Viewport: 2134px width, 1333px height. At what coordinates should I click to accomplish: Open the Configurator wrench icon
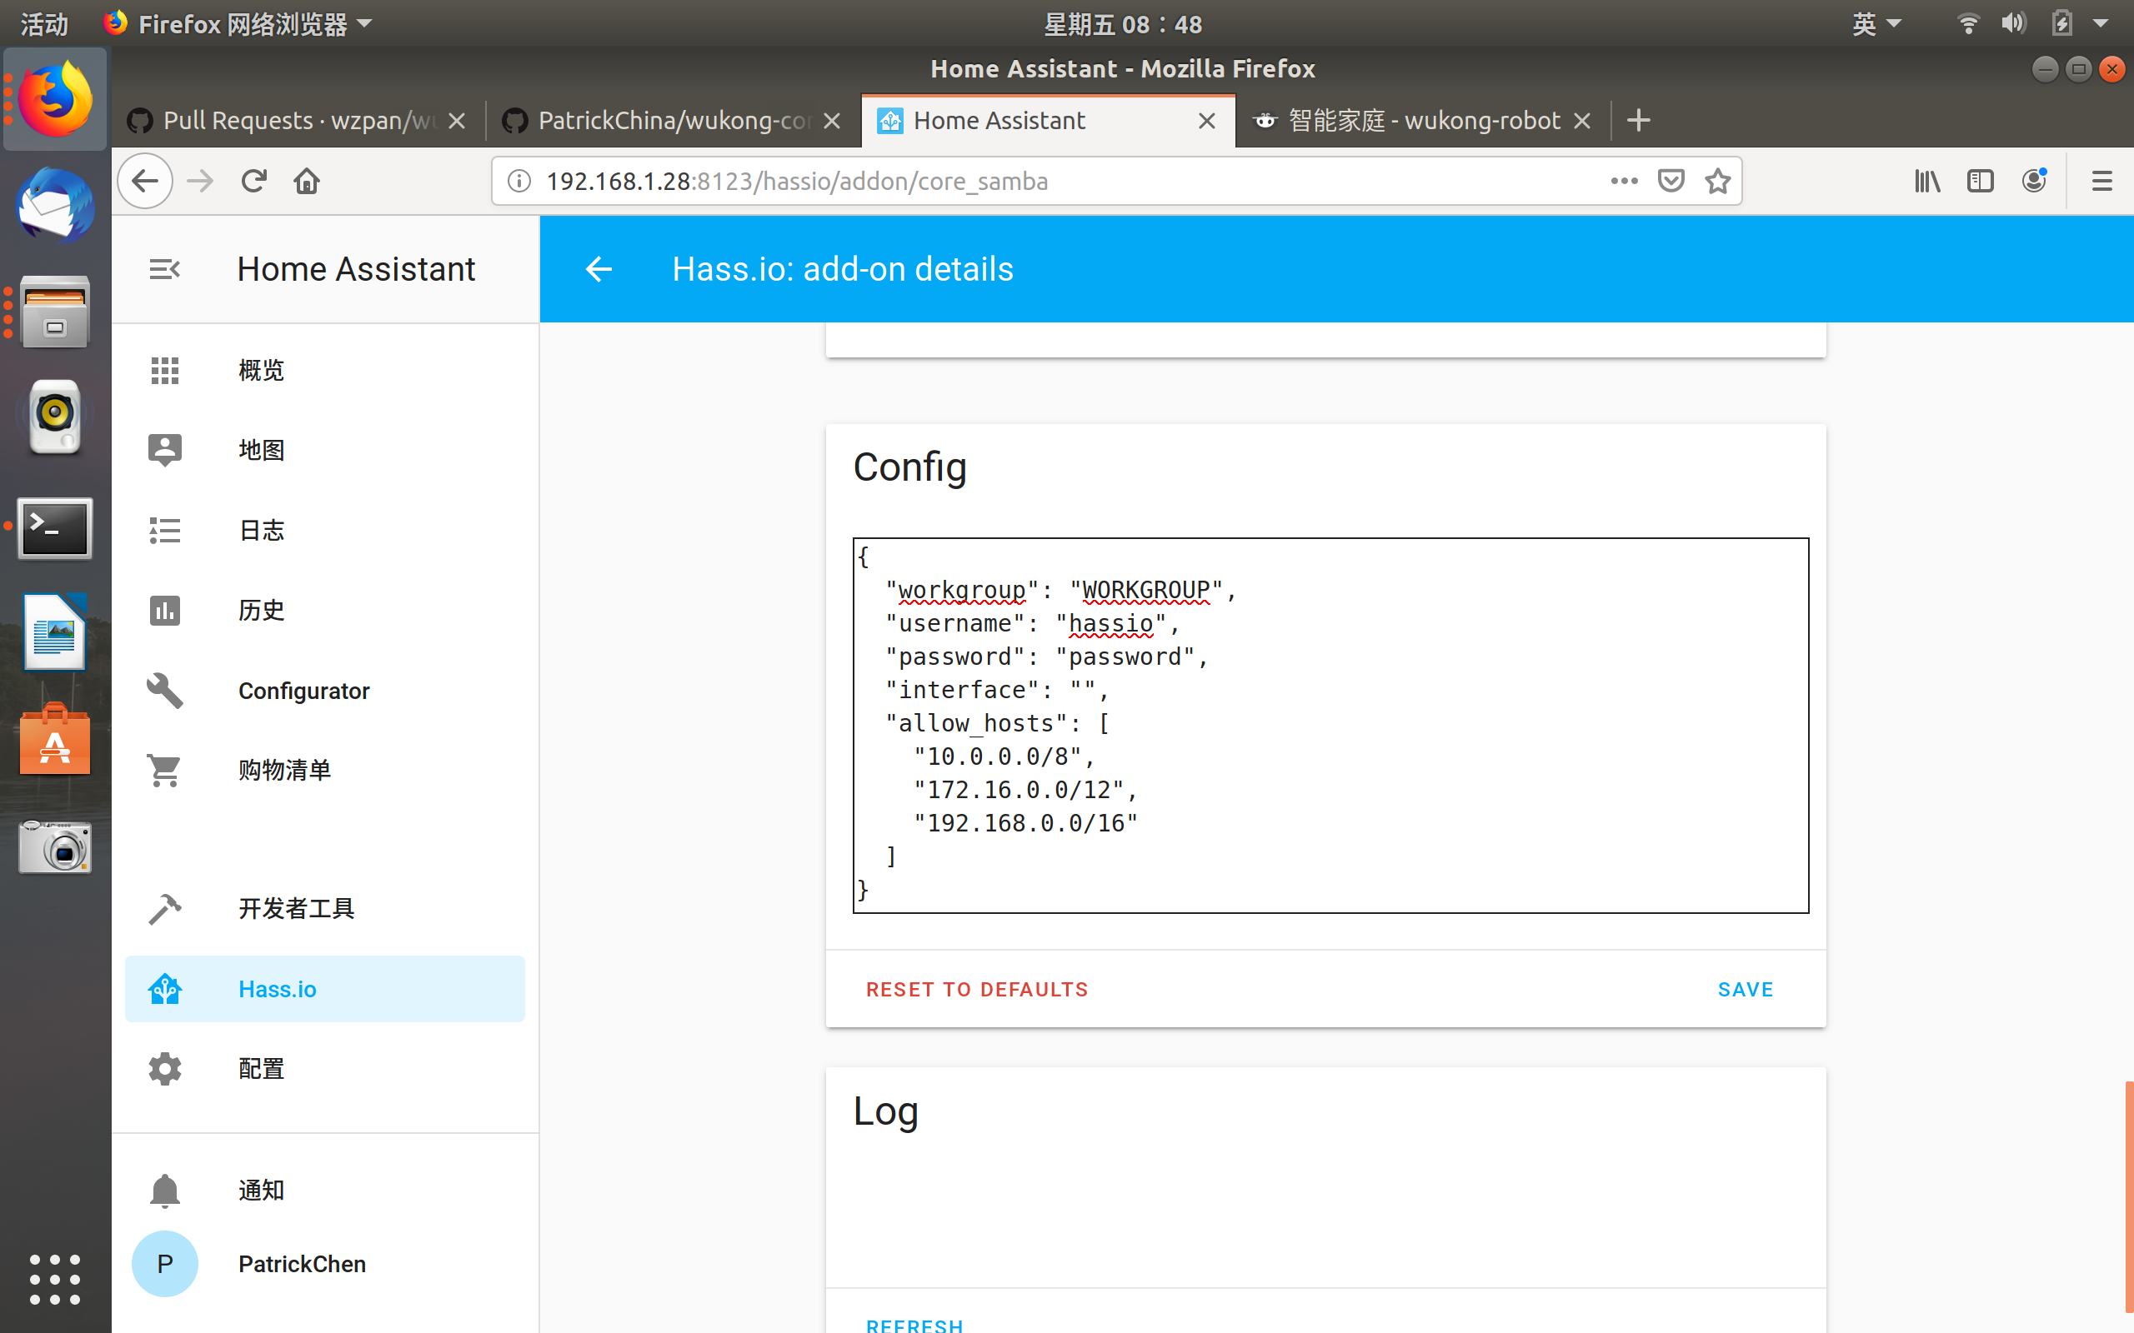[165, 691]
